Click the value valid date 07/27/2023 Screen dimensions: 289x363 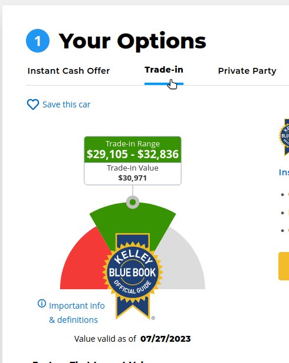166,339
